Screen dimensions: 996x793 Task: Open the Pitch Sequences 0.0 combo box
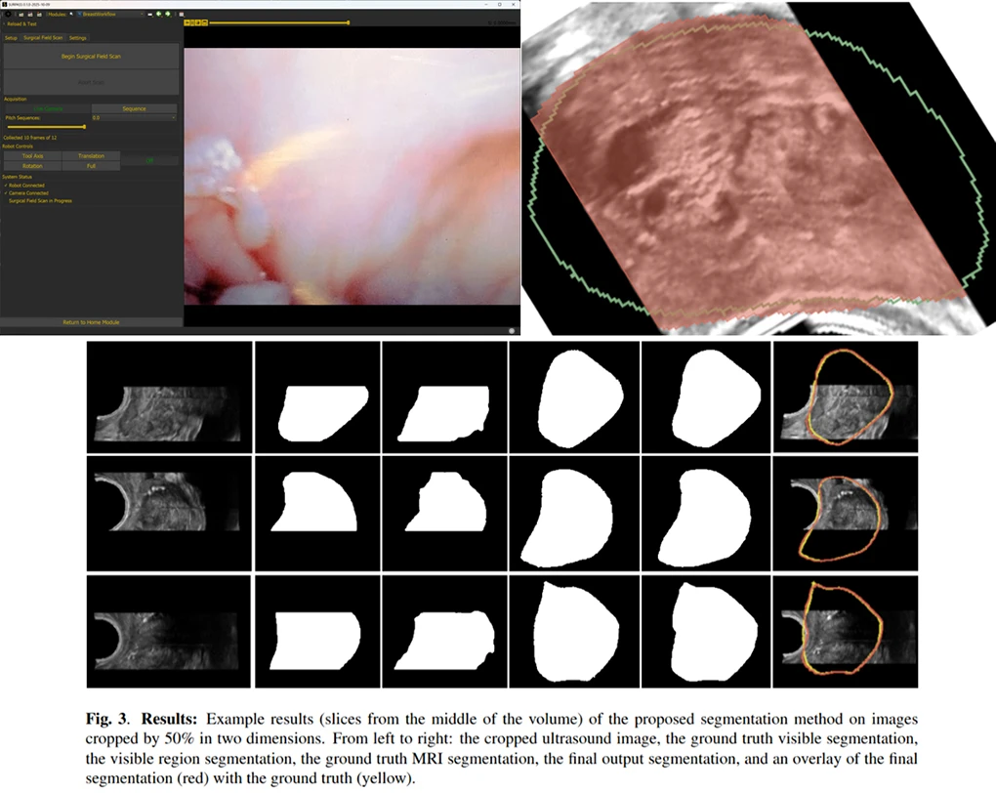[x=134, y=117]
